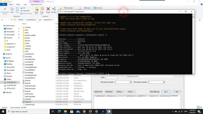203x114 pixels.
Task: Click the console window vertical scrollbar
Action: (193, 44)
